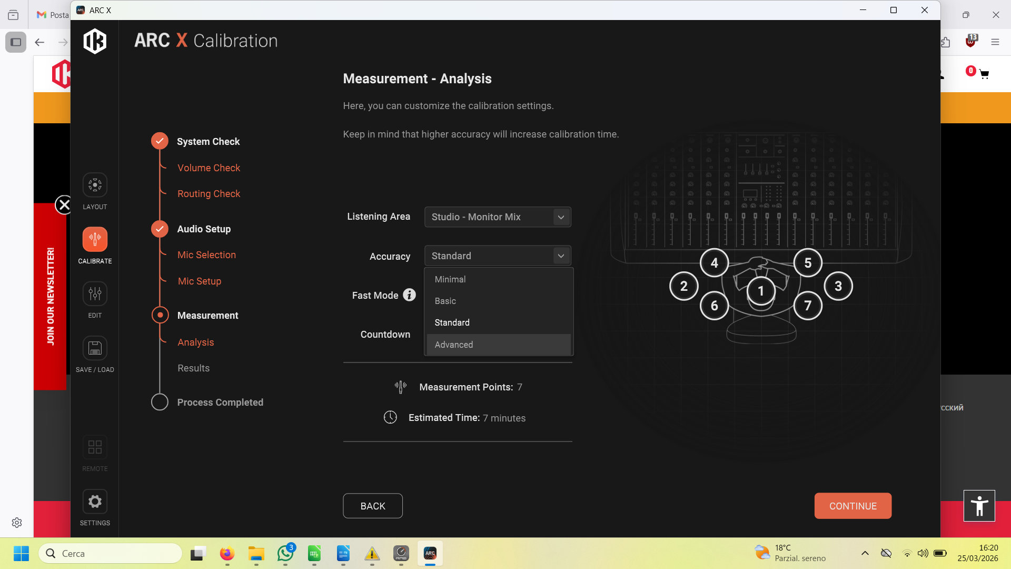The width and height of the screenshot is (1011, 569).
Task: Open Firefox from the taskbar
Action: 227,554
